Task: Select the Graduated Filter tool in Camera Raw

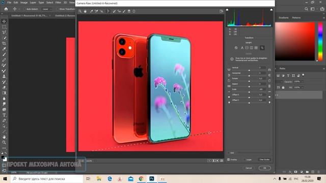Action: point(129,11)
